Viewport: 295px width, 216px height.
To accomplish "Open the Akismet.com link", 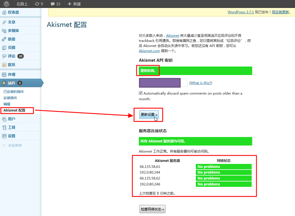I will click(x=149, y=51).
